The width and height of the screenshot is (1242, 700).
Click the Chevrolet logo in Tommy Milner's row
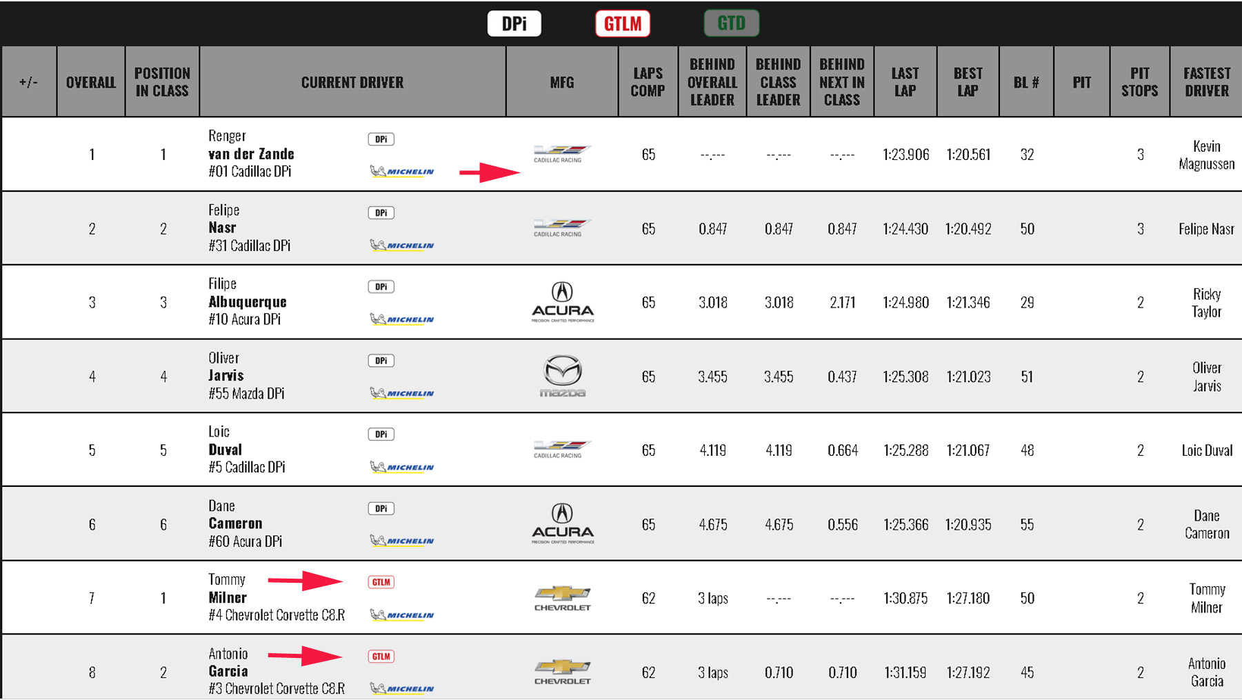(x=562, y=598)
